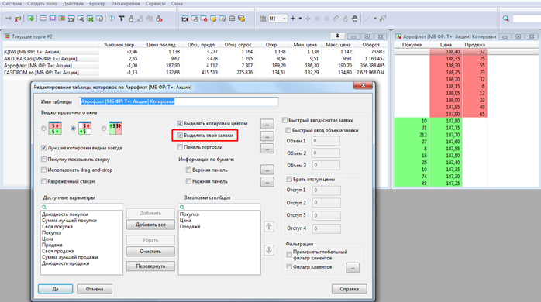Select the first quote window layout radio

coord(43,129)
